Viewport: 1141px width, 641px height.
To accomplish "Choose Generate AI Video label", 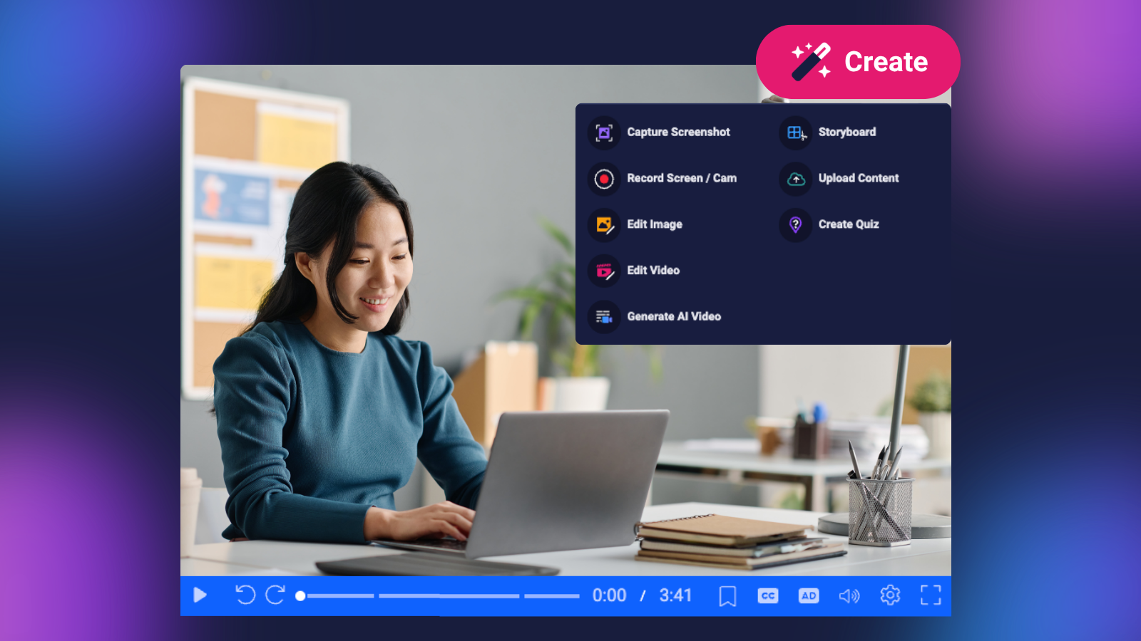I will tap(674, 316).
